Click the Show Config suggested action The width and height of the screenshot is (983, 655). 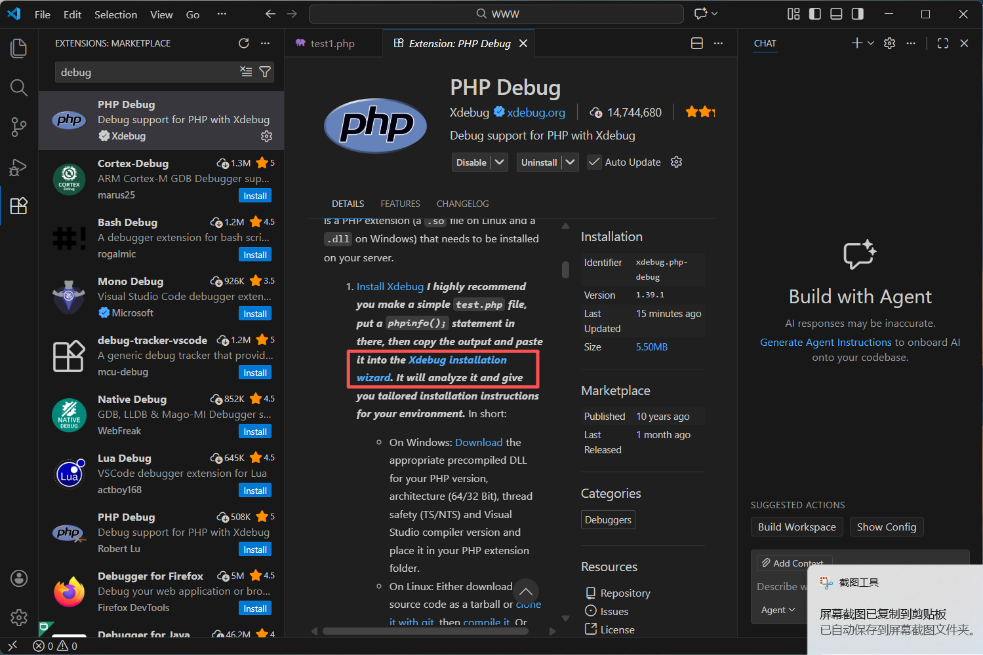tap(887, 527)
